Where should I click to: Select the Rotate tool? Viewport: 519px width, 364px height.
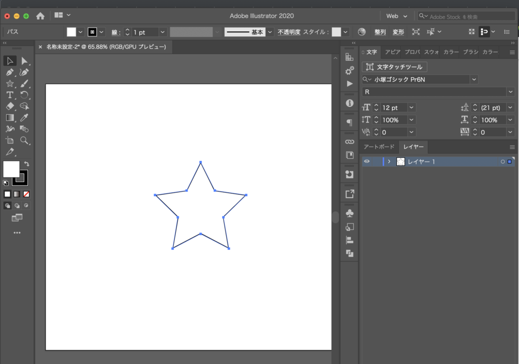coord(24,95)
